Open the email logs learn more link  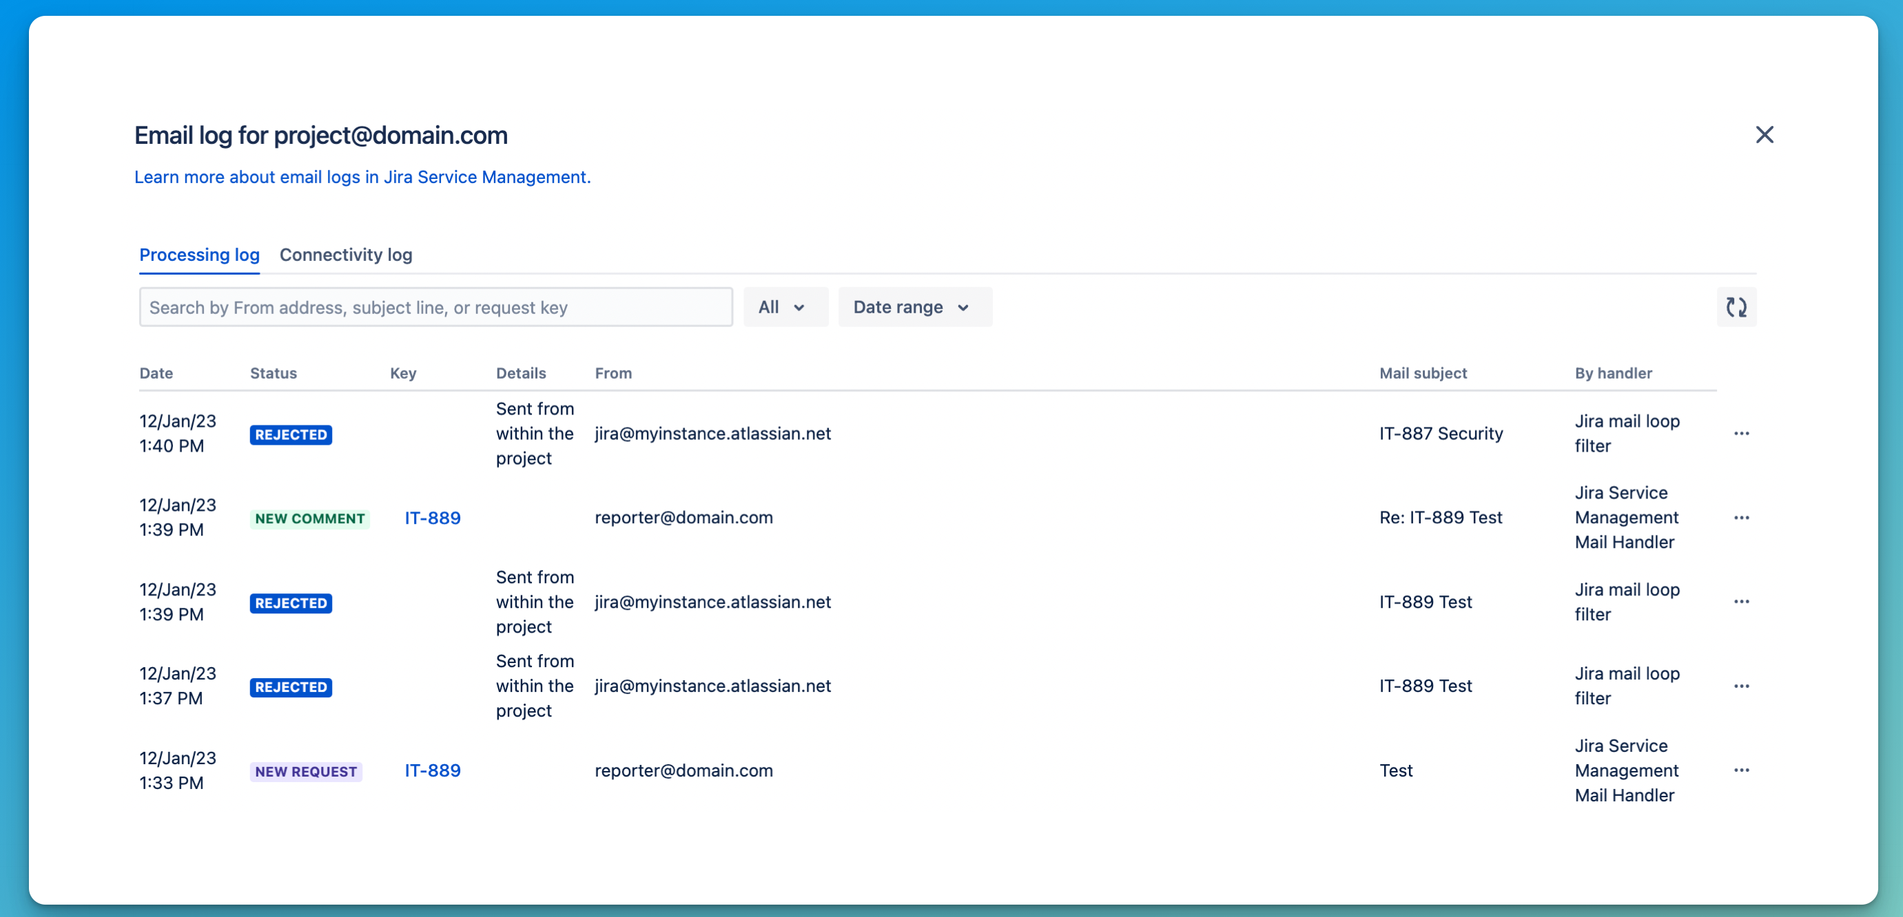362,177
